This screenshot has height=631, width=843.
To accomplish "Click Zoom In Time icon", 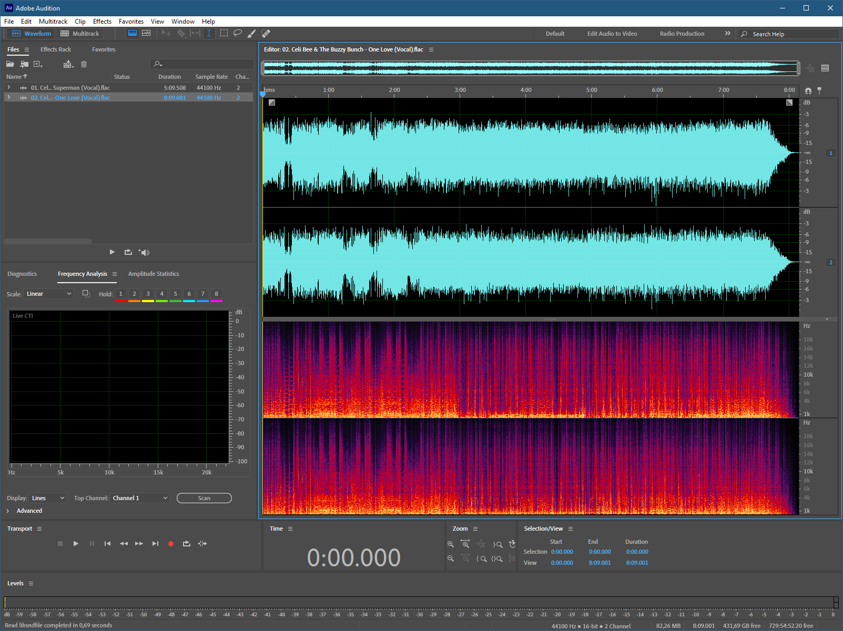I will [465, 544].
